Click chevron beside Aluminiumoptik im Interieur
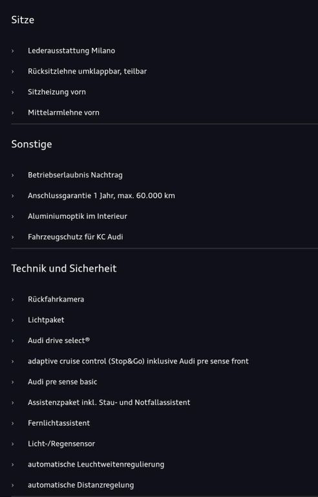 [13, 217]
